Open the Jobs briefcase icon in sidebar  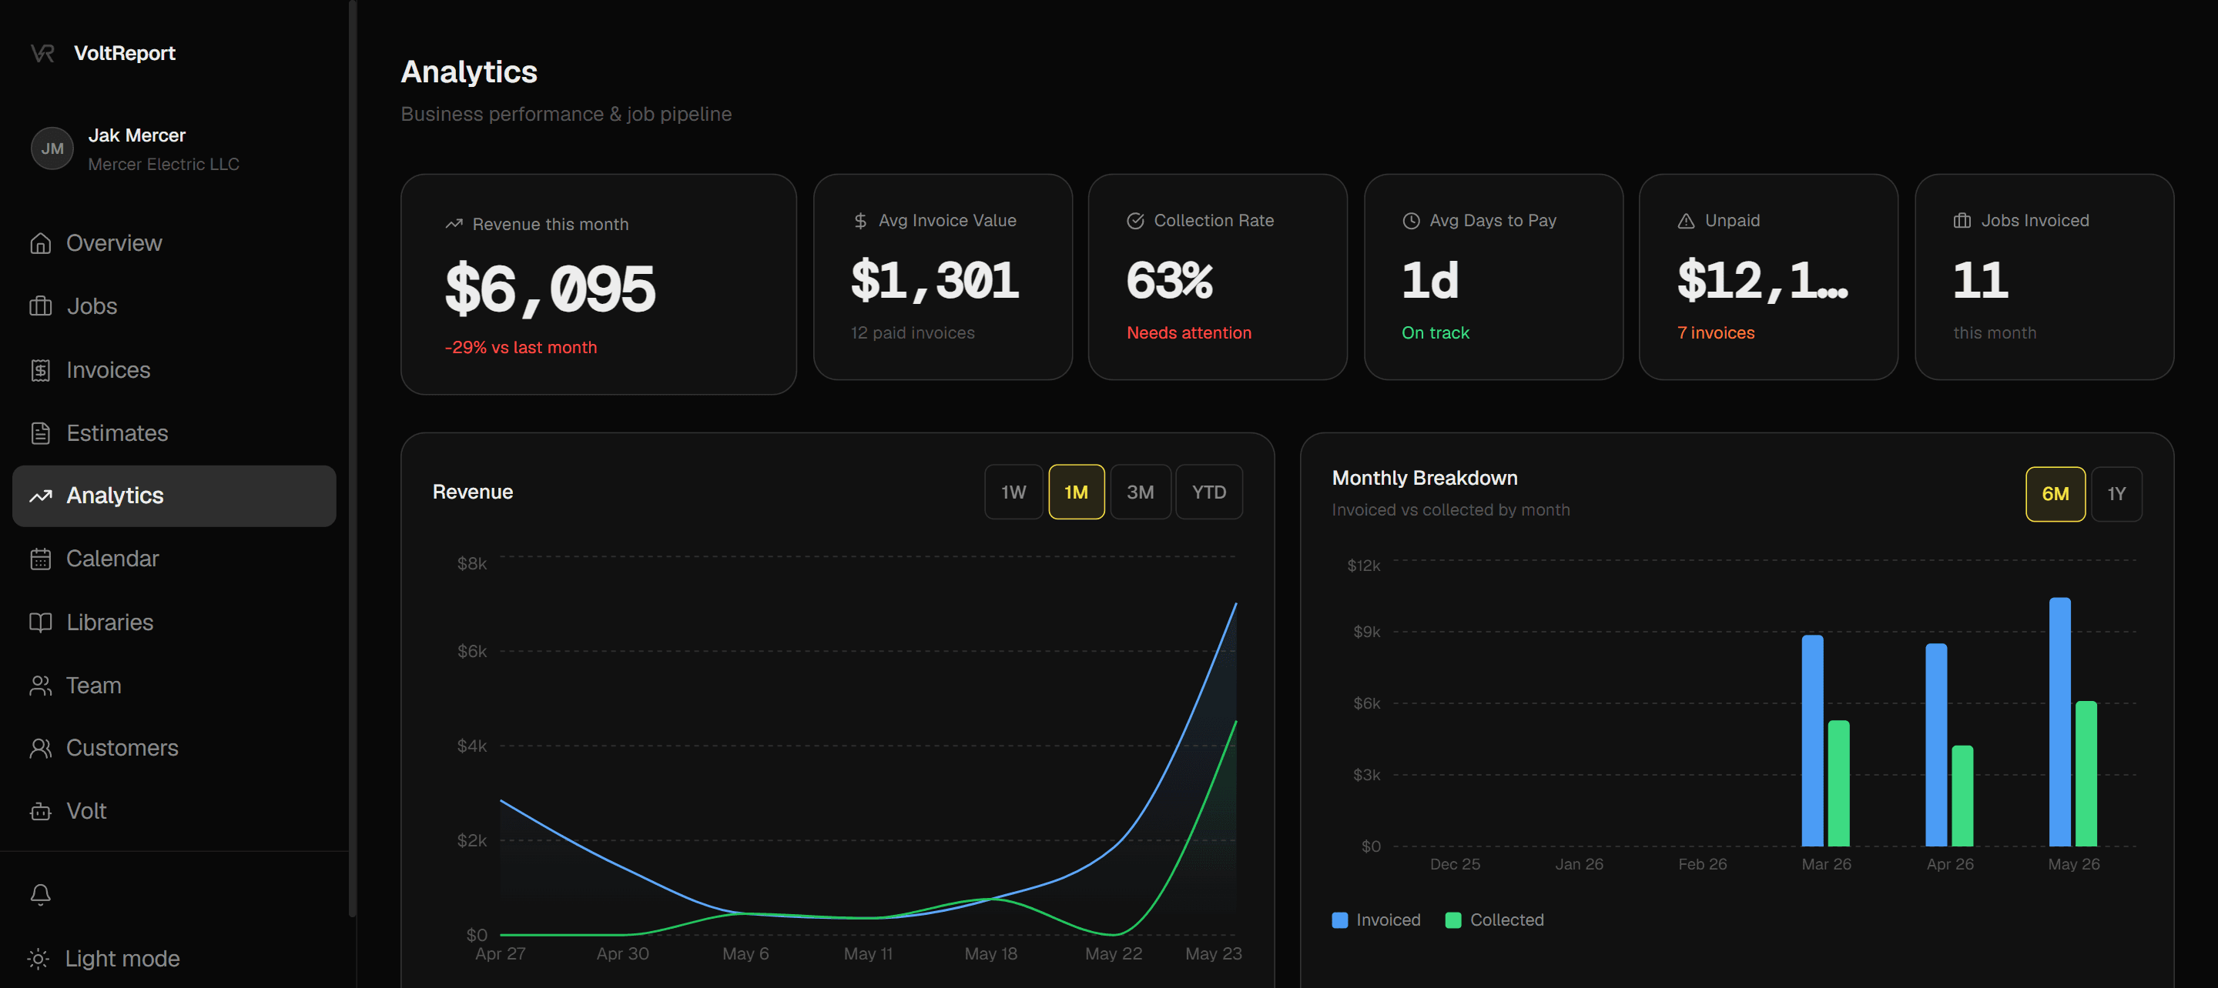point(41,305)
